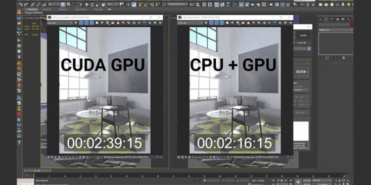
Task: Open the Select by Name dialog
Action: [69, 4]
